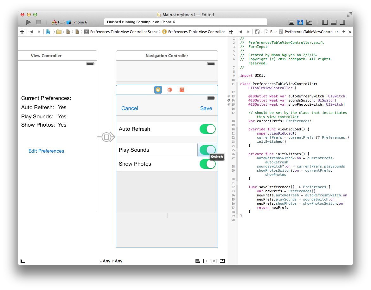Screen dimensions: 371x290
Task: Select the "Auto Refresh:" label in View Controller
Action: pos(38,108)
